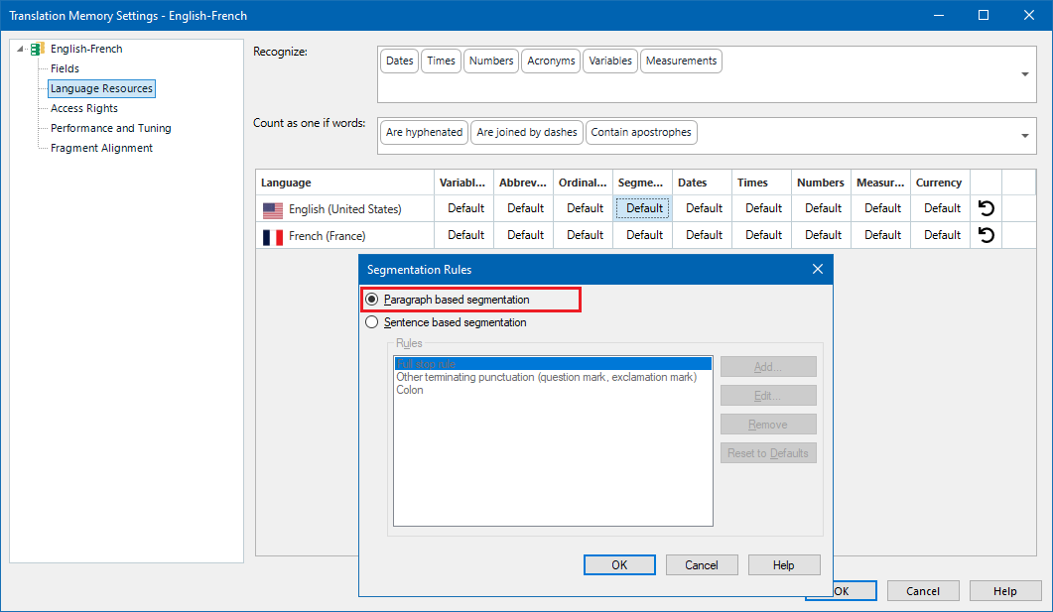Click the Currency column header
1053x612 pixels.
(x=940, y=183)
